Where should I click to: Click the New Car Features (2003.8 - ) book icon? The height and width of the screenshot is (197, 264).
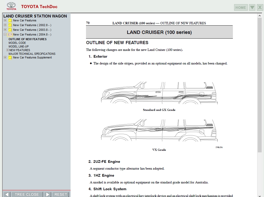coord(10,30)
